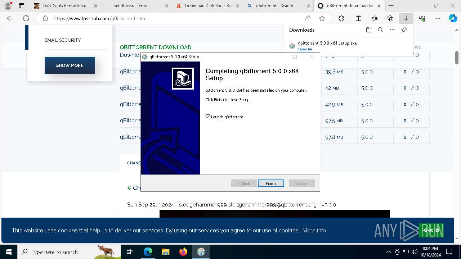
Task: Toggle Split screen icon in toolbar
Action: click(358, 18)
